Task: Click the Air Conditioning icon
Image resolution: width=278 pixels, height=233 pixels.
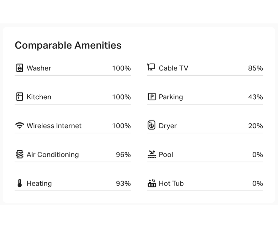Action: coord(19,155)
